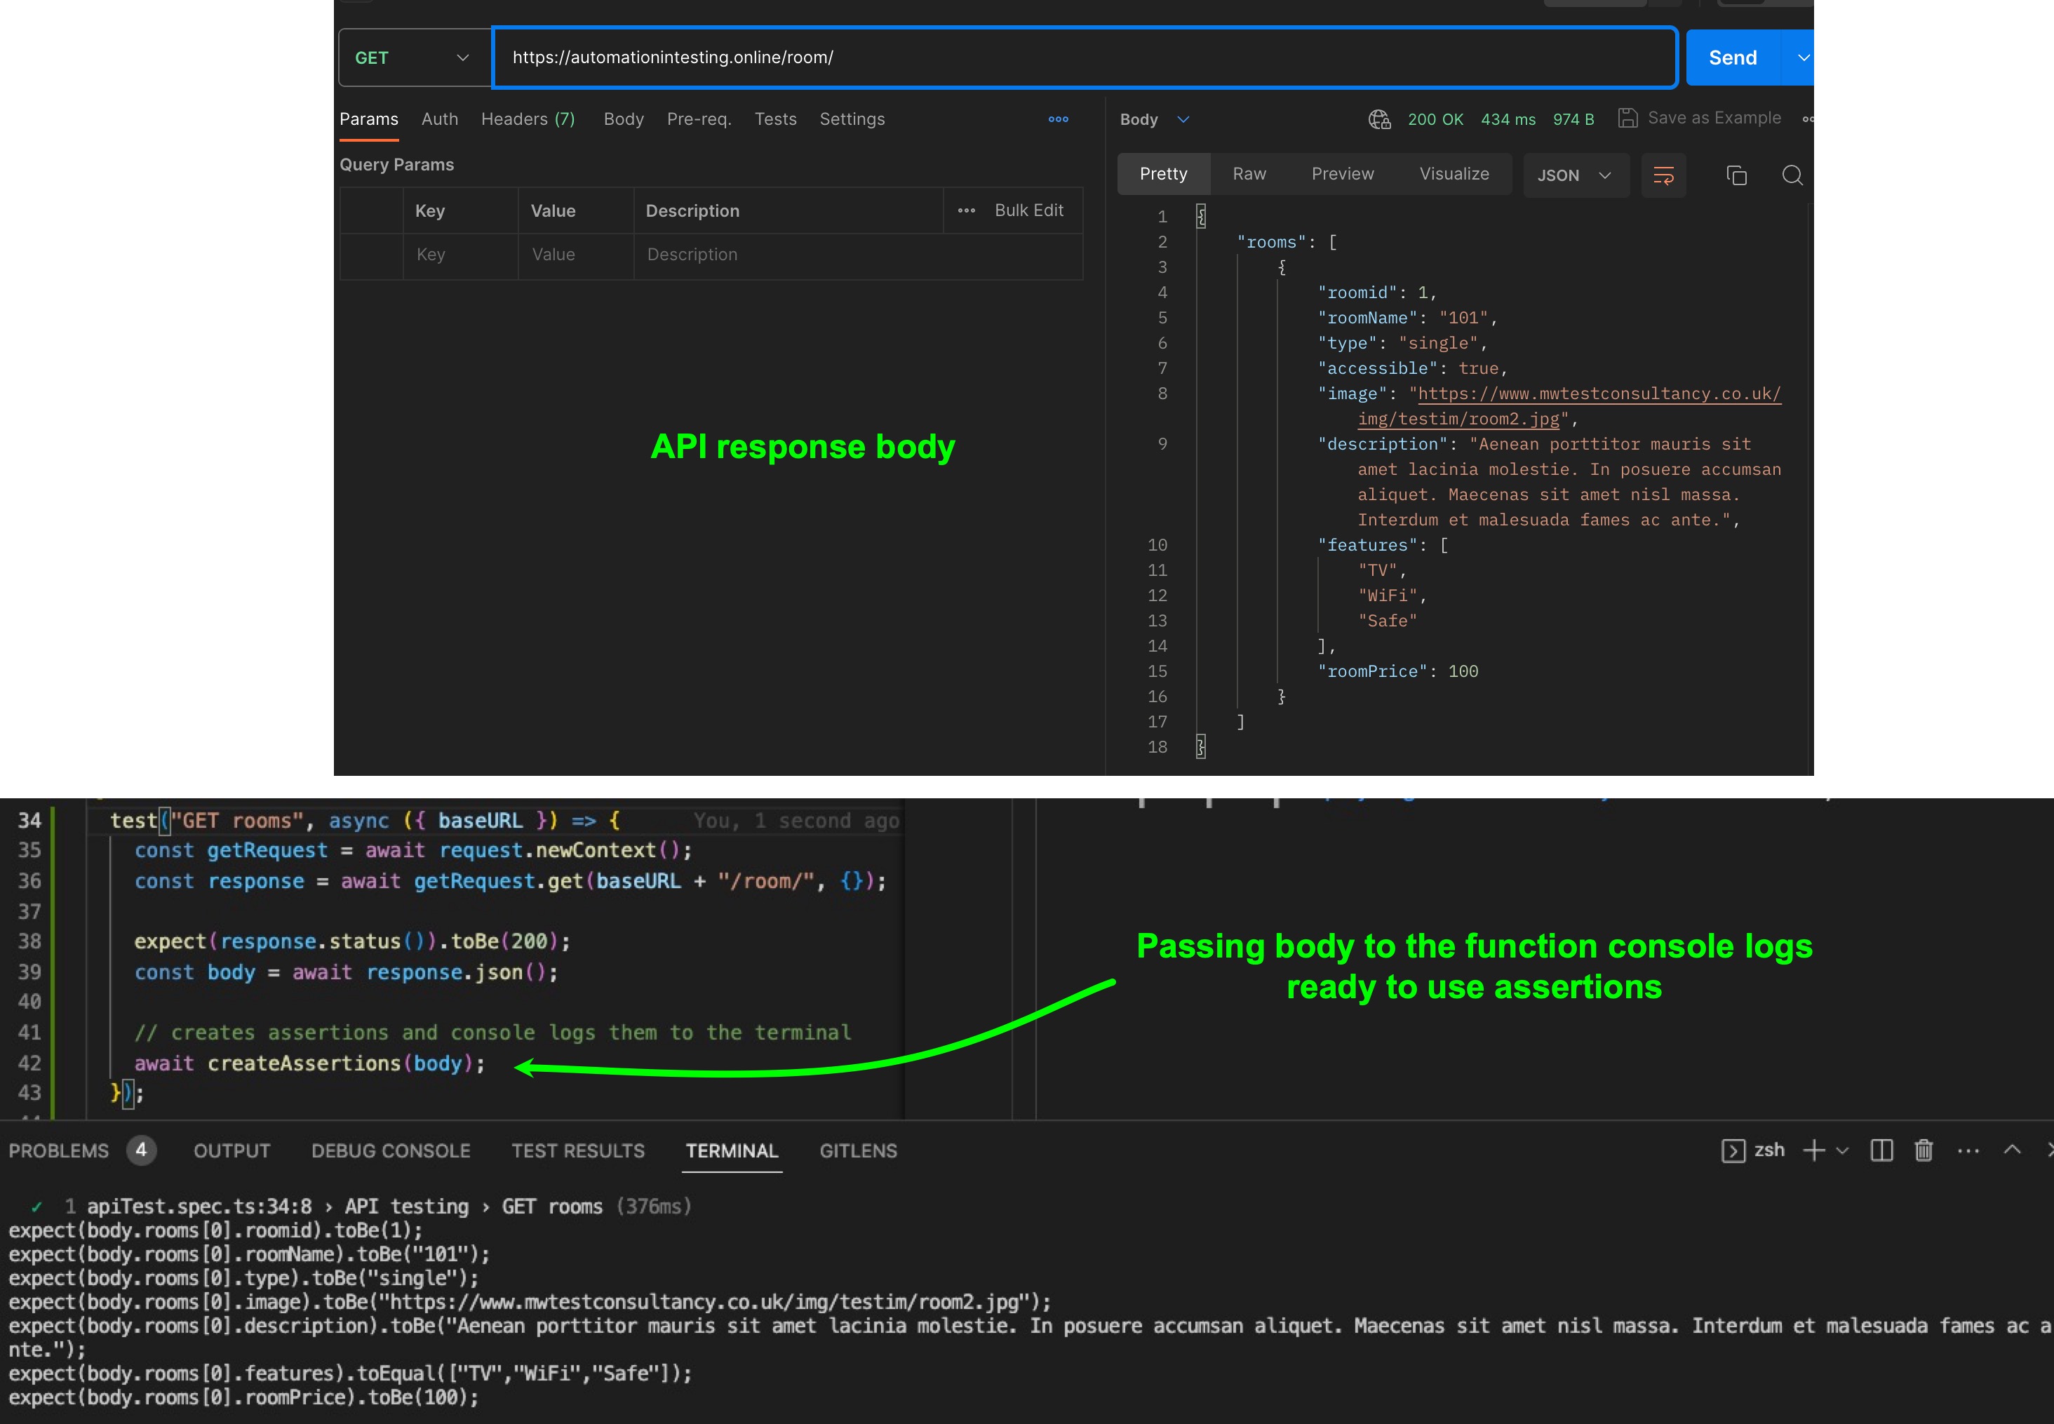Open the Send button arrow dropdown

(1802, 58)
